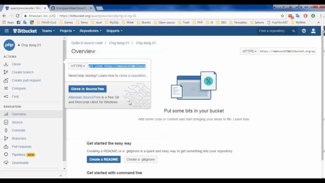Click the Opera extension icon
Screen dimensions: 325x183
[x=305, y=16]
